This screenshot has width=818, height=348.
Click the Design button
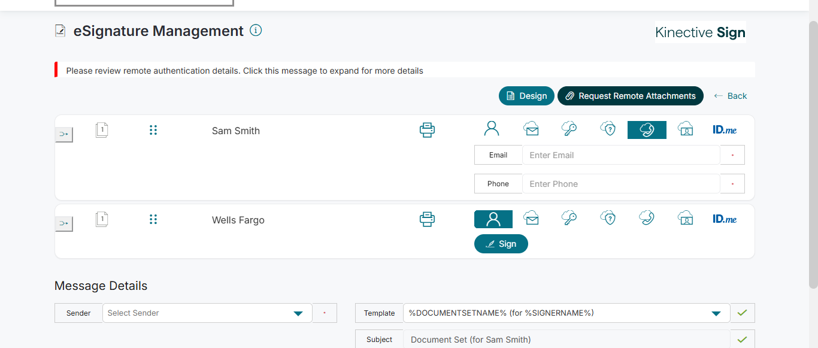click(x=526, y=96)
